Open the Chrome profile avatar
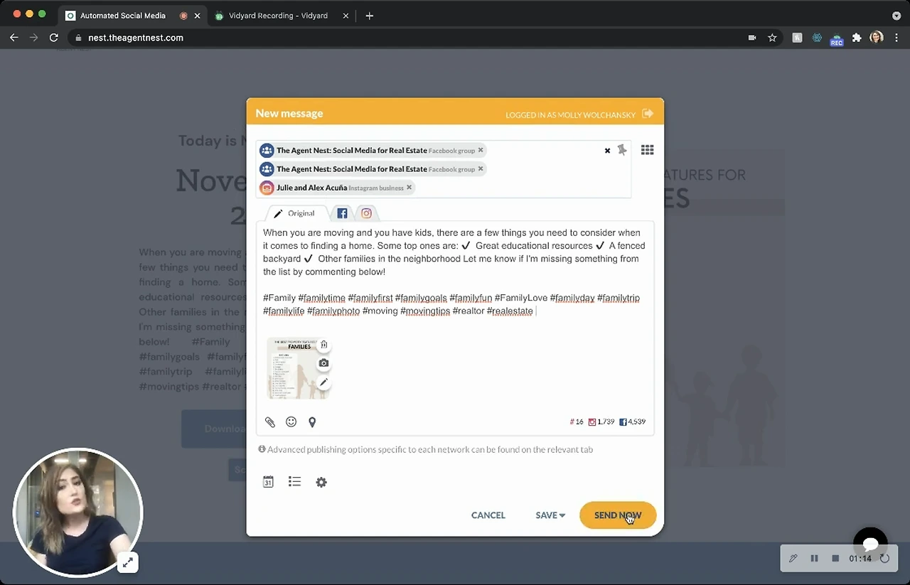The width and height of the screenshot is (910, 585). 877,38
